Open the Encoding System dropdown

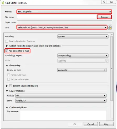[x=83, y=36]
